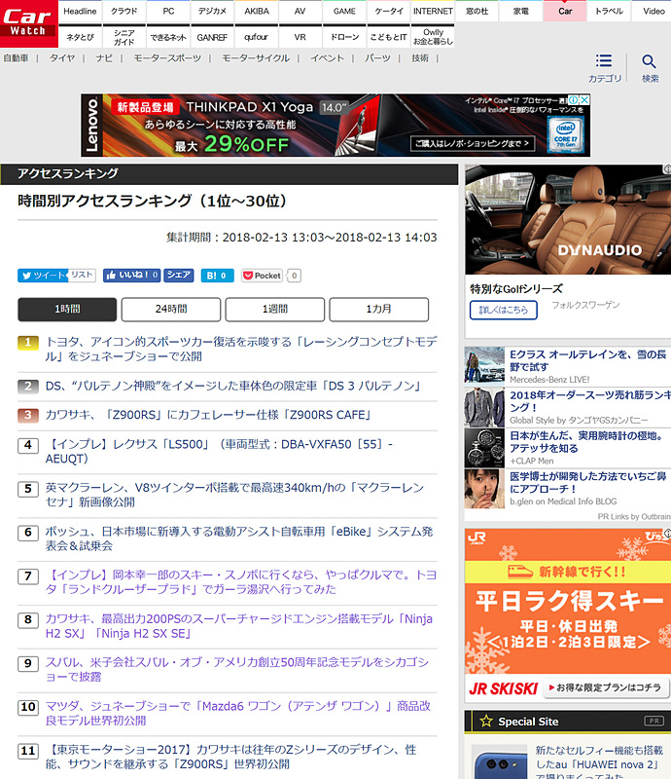Viewport: 671px width, 779px height.
Task: Open the Eクラス オールテレイン promo link
Action: point(588,360)
